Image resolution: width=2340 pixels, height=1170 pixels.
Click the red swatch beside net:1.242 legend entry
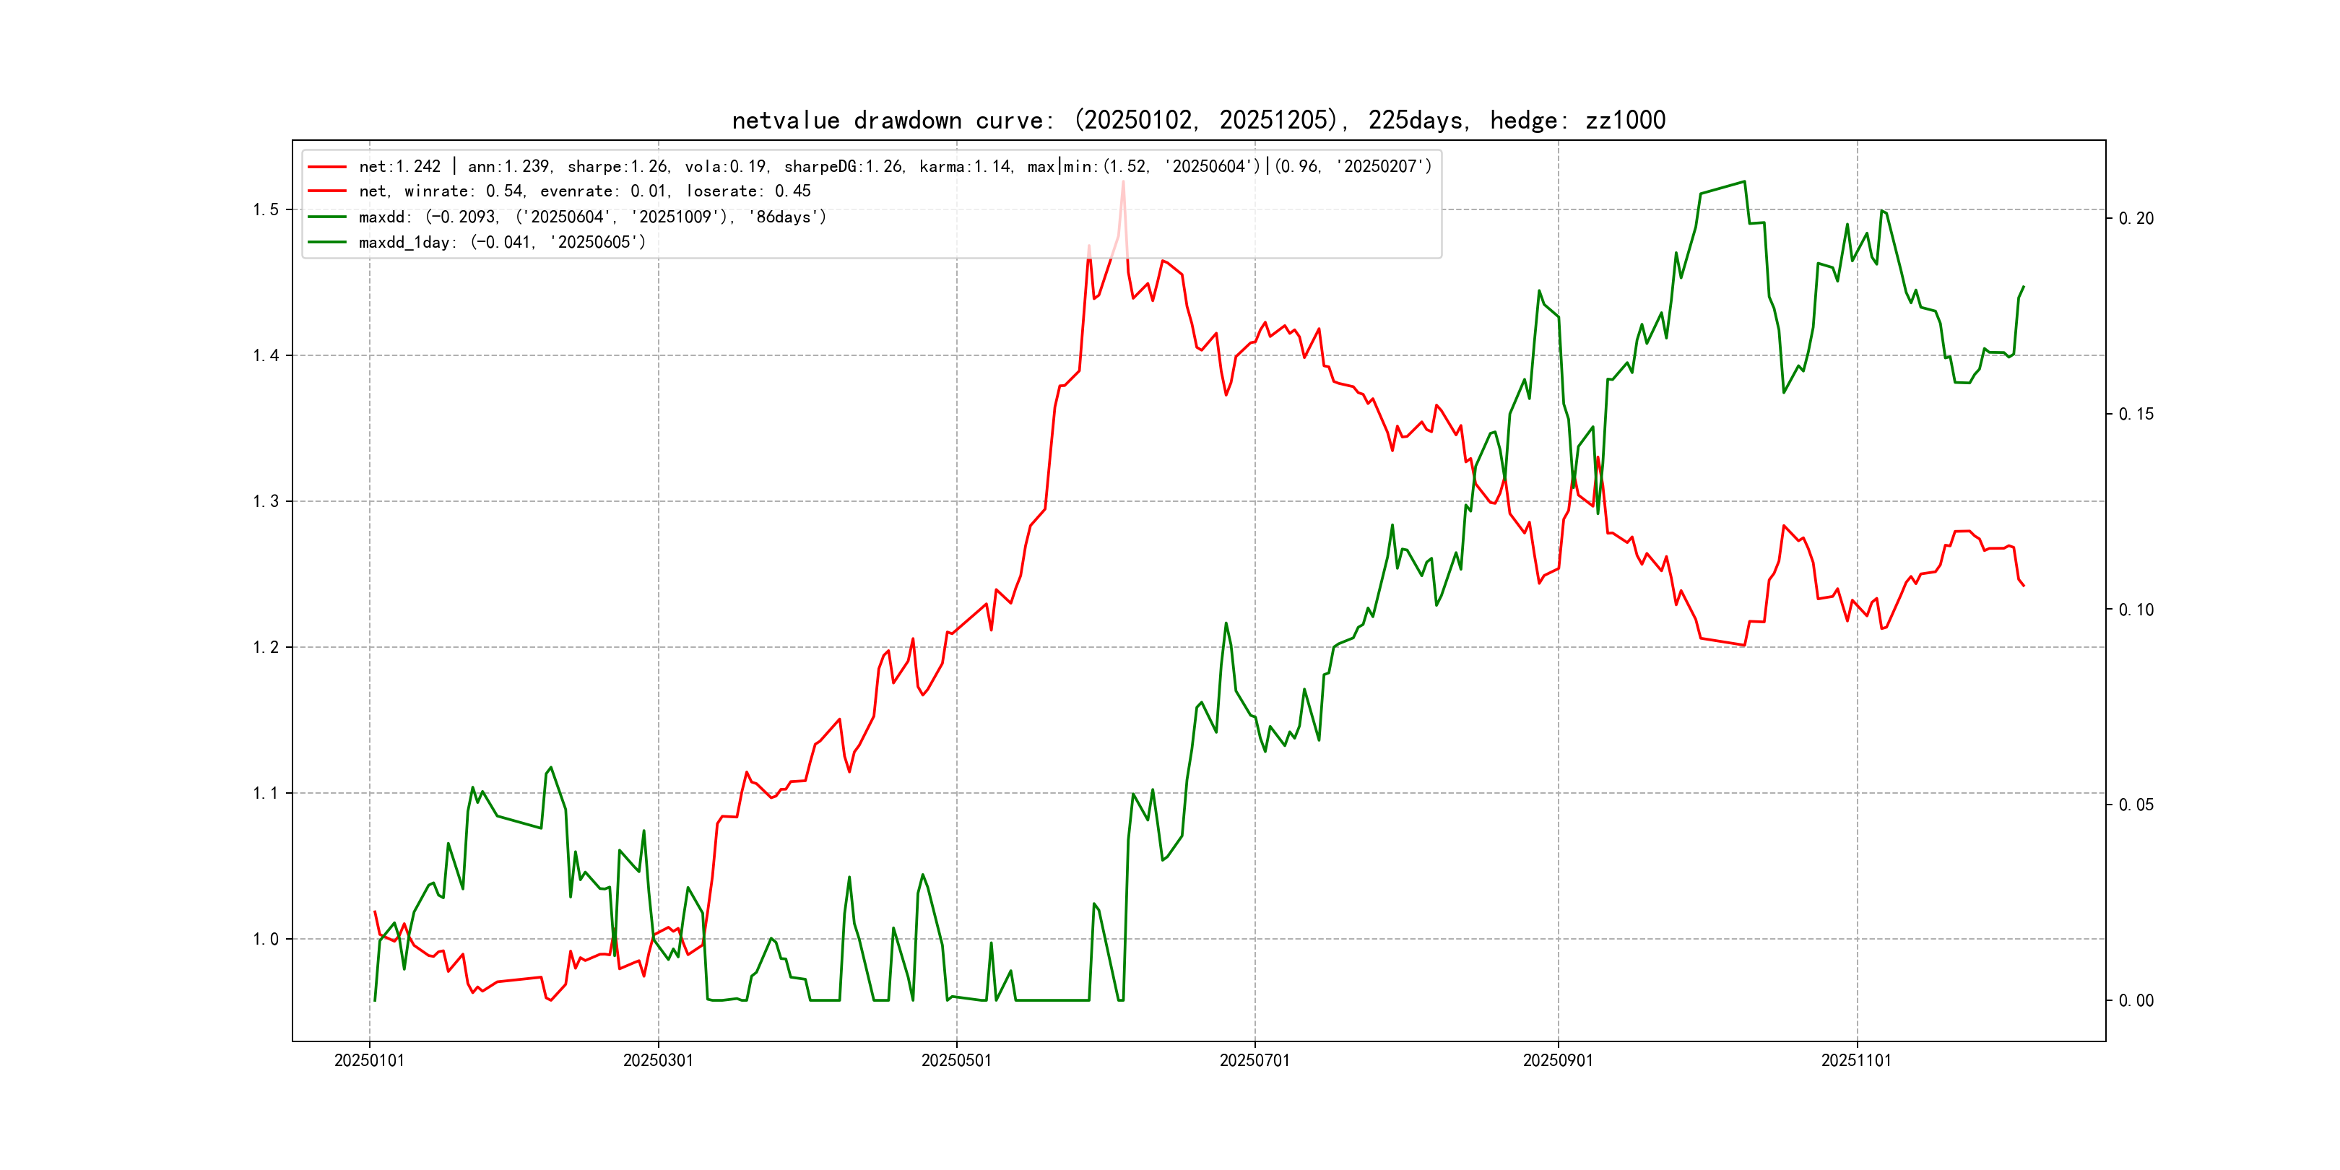coord(327,167)
